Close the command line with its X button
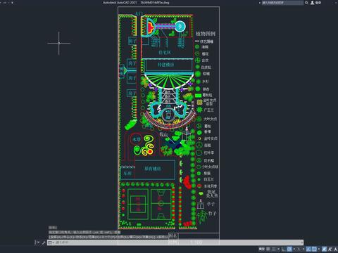The height and width of the screenshot is (253, 338). (x=38, y=242)
